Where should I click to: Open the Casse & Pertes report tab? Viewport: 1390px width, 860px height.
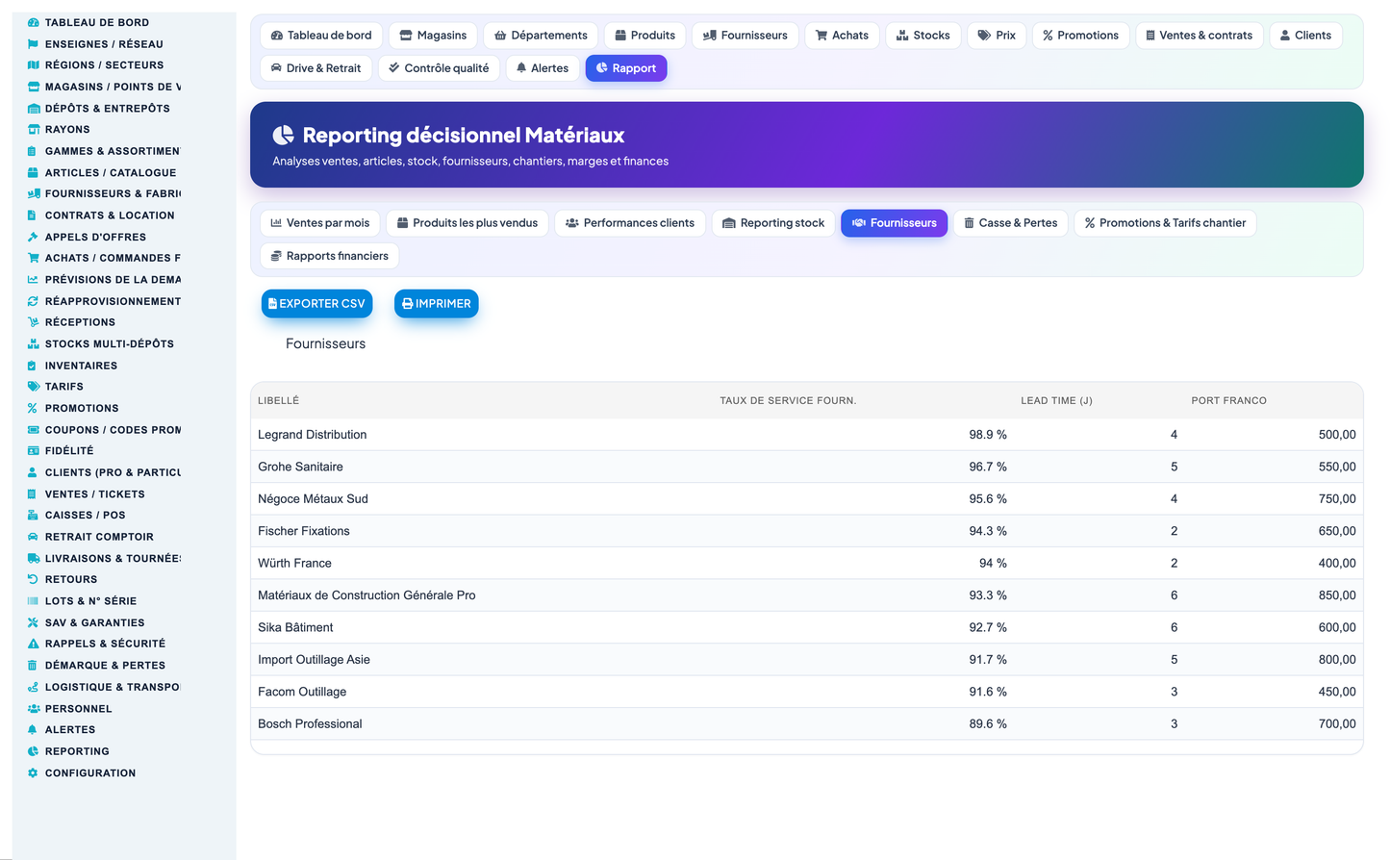pyautogui.click(x=1010, y=223)
